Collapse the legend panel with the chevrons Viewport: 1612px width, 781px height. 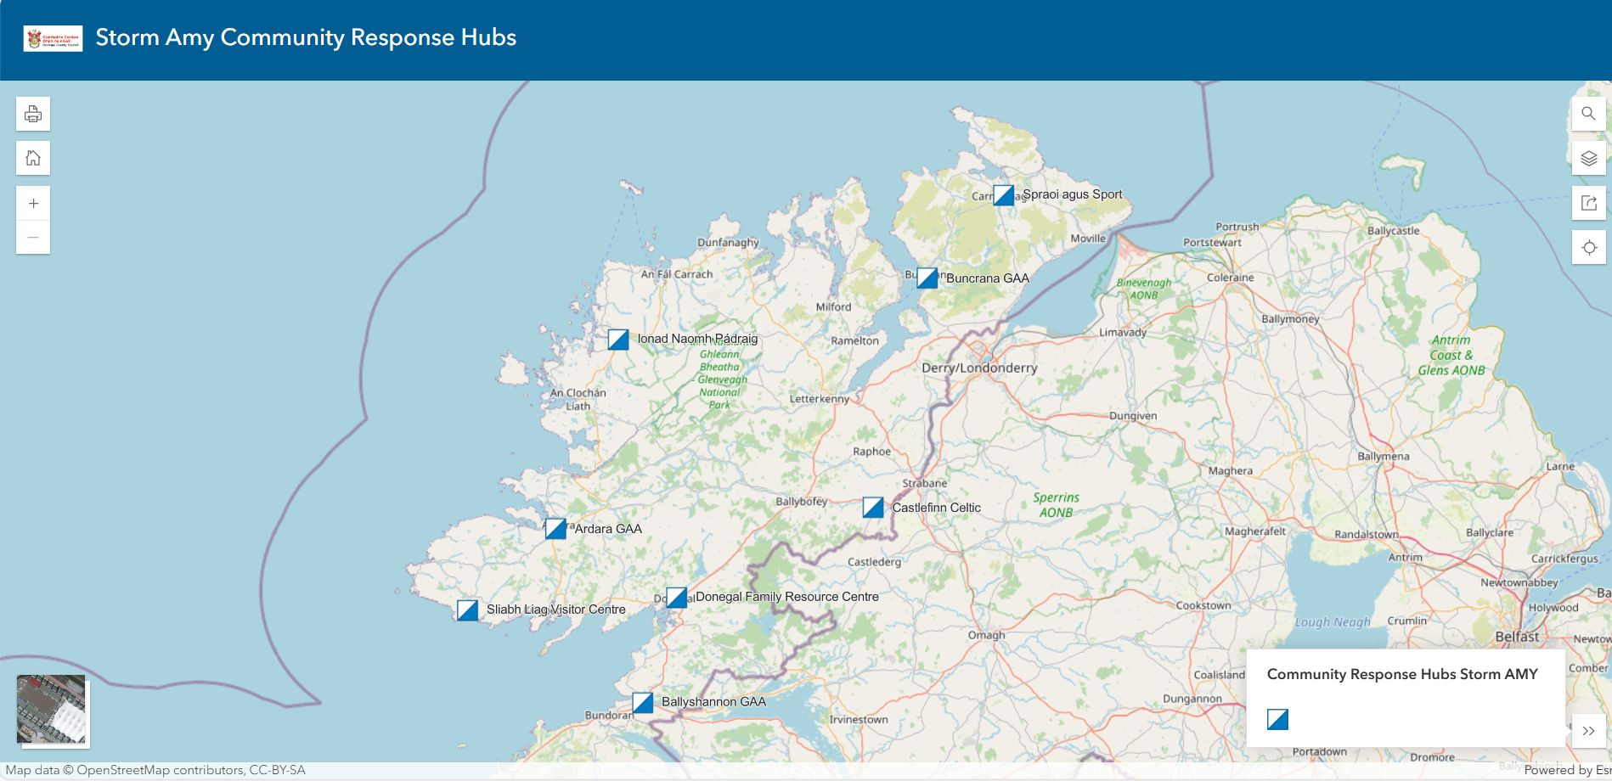[1588, 731]
